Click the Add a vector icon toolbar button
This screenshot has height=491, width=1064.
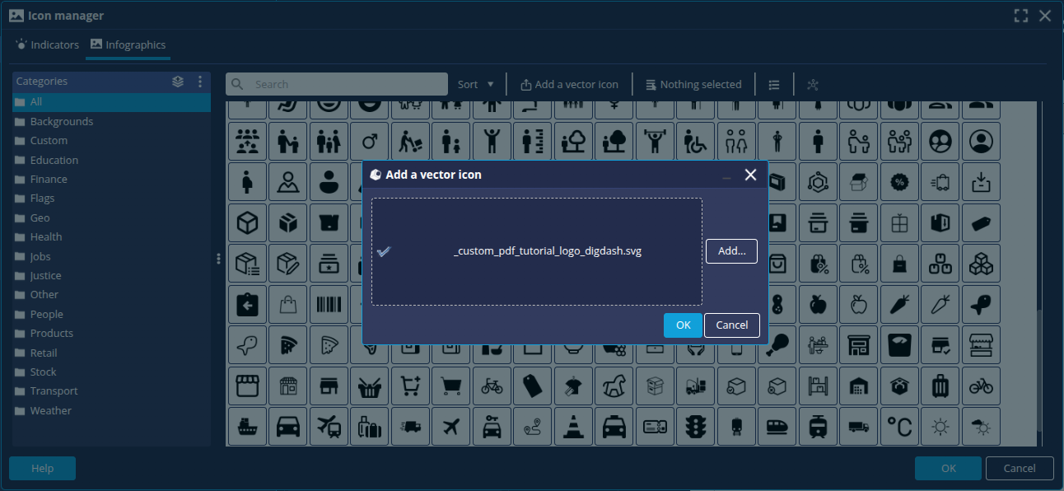pyautogui.click(x=569, y=84)
